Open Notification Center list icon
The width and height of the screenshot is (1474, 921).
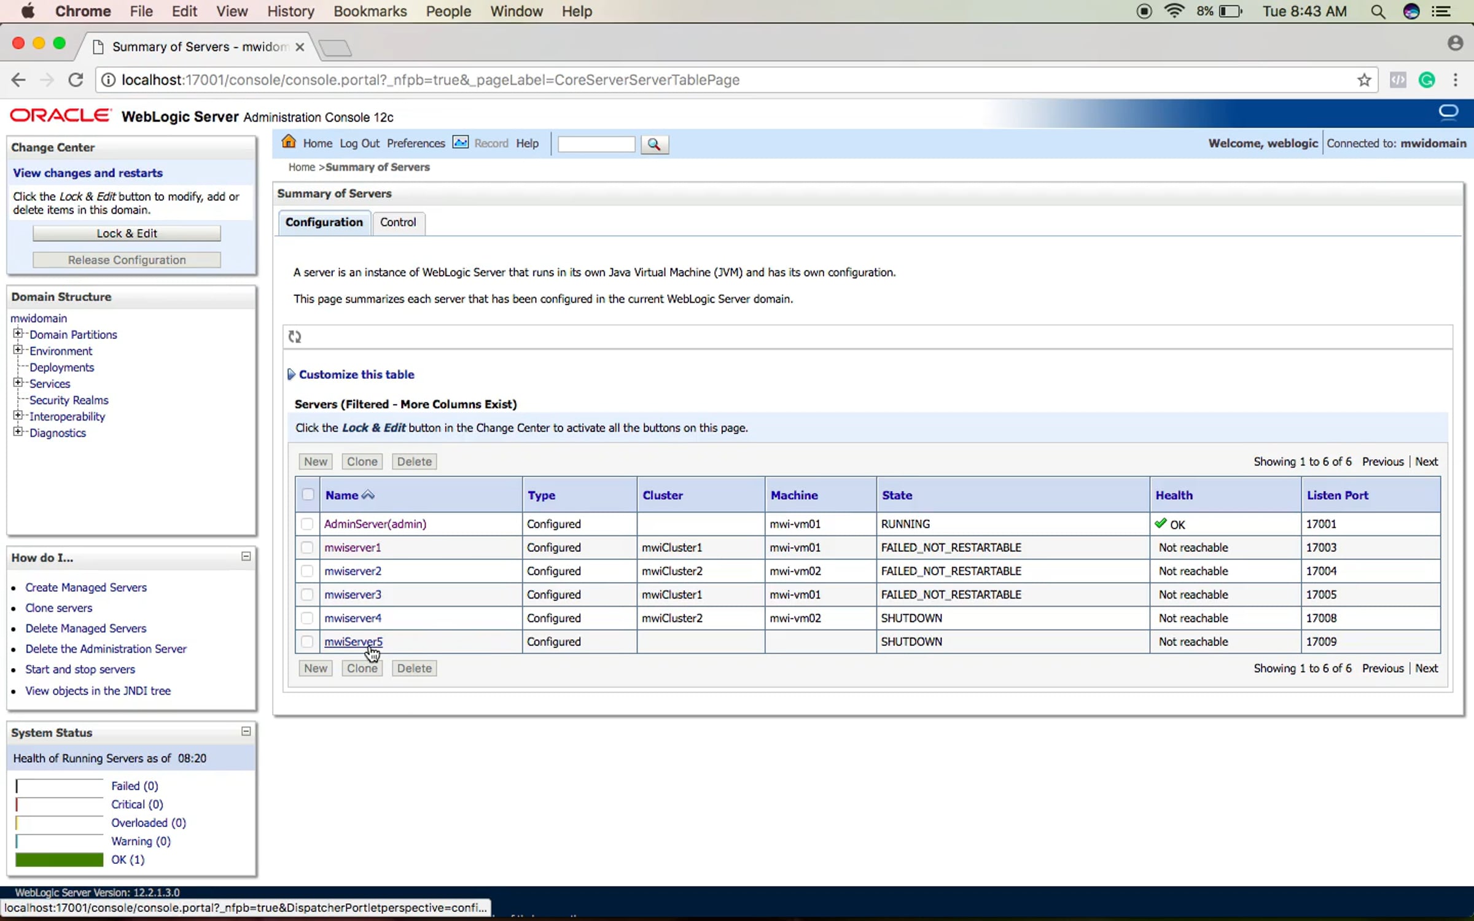click(x=1441, y=12)
